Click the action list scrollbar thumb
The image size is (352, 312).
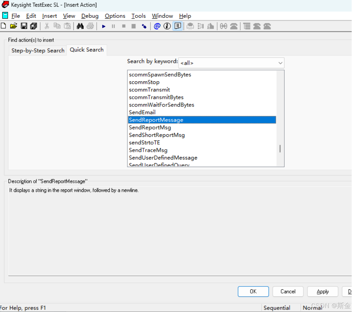pyautogui.click(x=280, y=149)
